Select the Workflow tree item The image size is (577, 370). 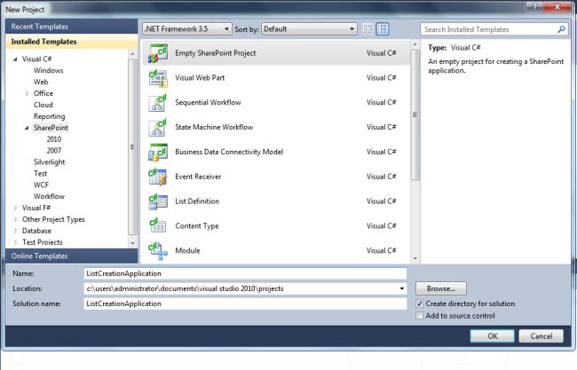pos(49,196)
